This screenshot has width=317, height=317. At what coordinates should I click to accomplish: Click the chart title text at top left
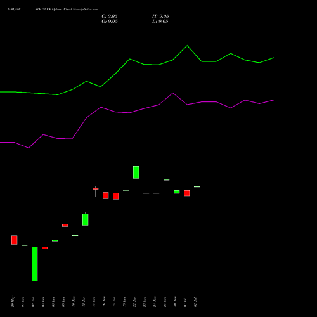[53, 10]
